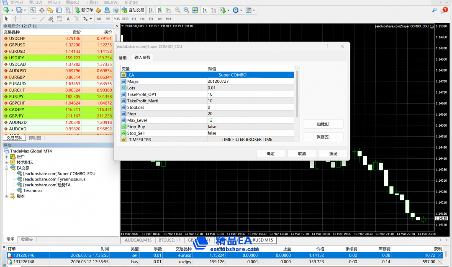This screenshot has height=267, width=452.
Task: Click the tile windows grid icon
Action: click(x=195, y=10)
